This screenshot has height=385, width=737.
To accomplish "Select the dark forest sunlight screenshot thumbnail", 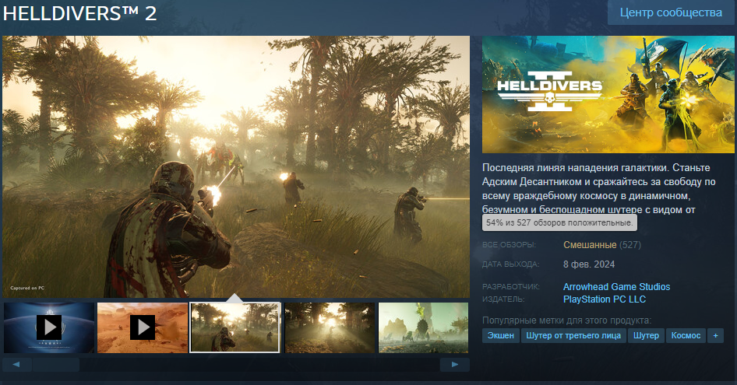I will (330, 327).
